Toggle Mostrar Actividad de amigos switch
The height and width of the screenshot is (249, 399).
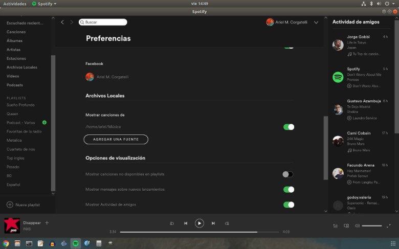289,205
